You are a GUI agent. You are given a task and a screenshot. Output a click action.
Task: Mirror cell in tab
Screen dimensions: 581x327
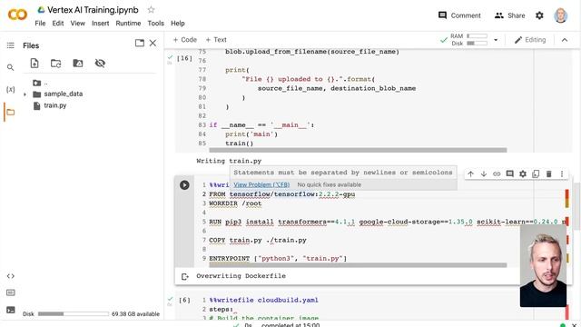pyautogui.click(x=536, y=173)
